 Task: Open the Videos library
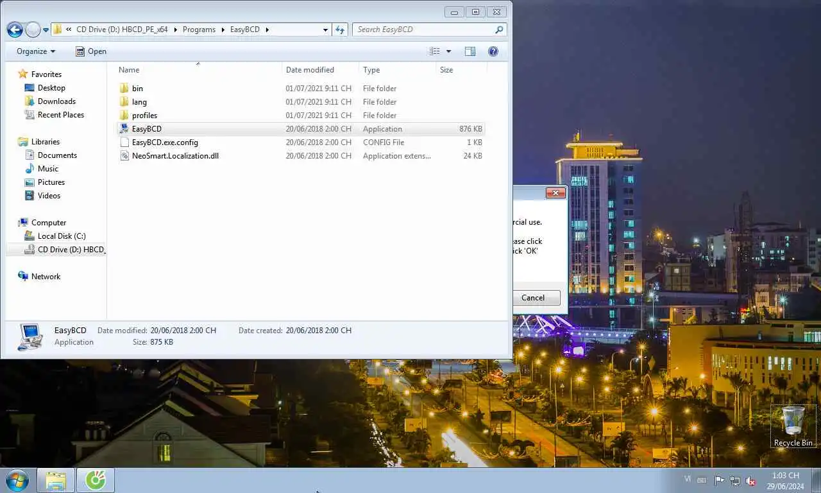coord(49,196)
